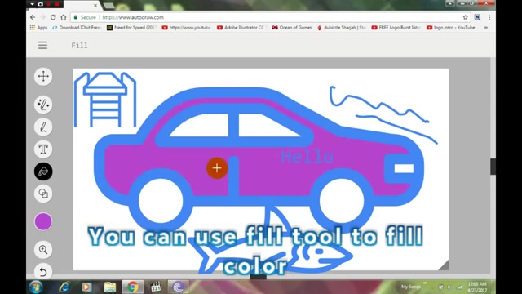Click the volume speaker tray icon
The height and width of the screenshot is (294, 522).
(x=449, y=287)
